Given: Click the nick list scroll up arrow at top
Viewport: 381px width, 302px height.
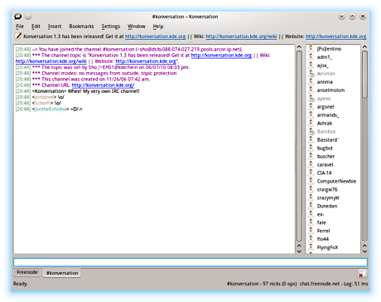Looking at the screenshot, I should (x=364, y=47).
